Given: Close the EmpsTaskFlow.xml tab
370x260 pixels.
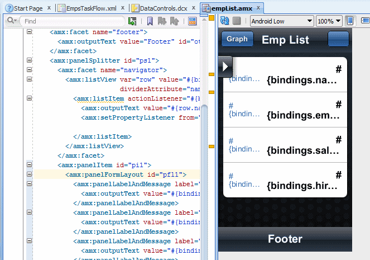Looking at the screenshot, I should (x=123, y=8).
